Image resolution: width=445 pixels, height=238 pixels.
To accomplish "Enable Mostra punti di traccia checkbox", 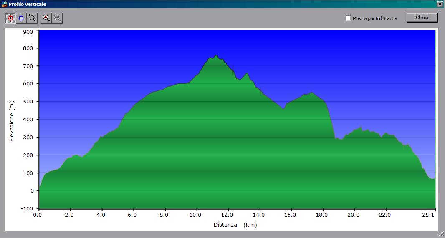I will (348, 18).
